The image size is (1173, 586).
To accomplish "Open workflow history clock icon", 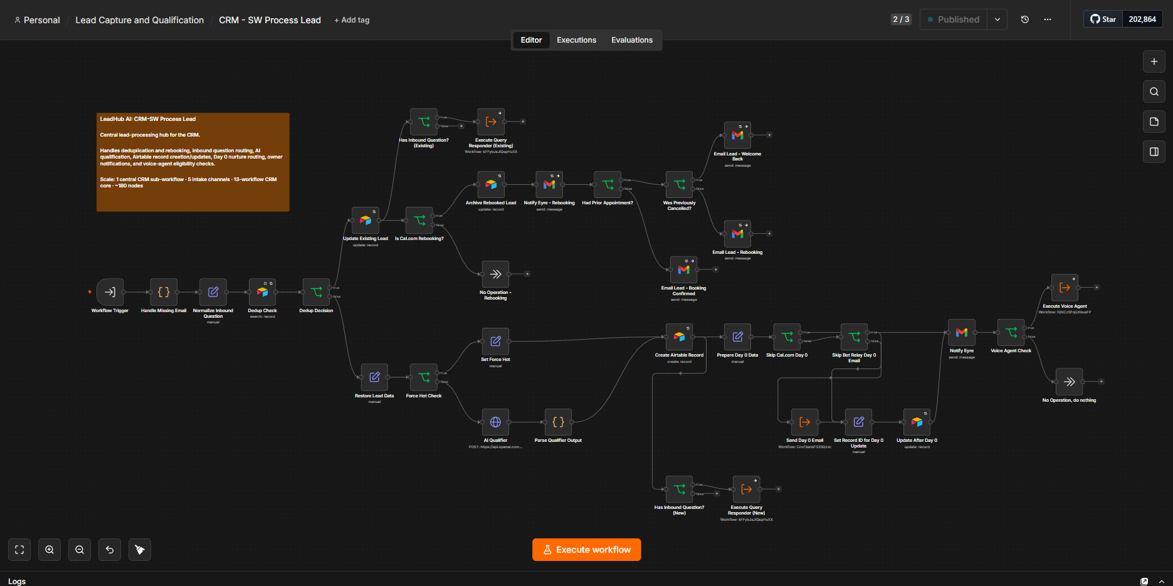I will [x=1025, y=19].
